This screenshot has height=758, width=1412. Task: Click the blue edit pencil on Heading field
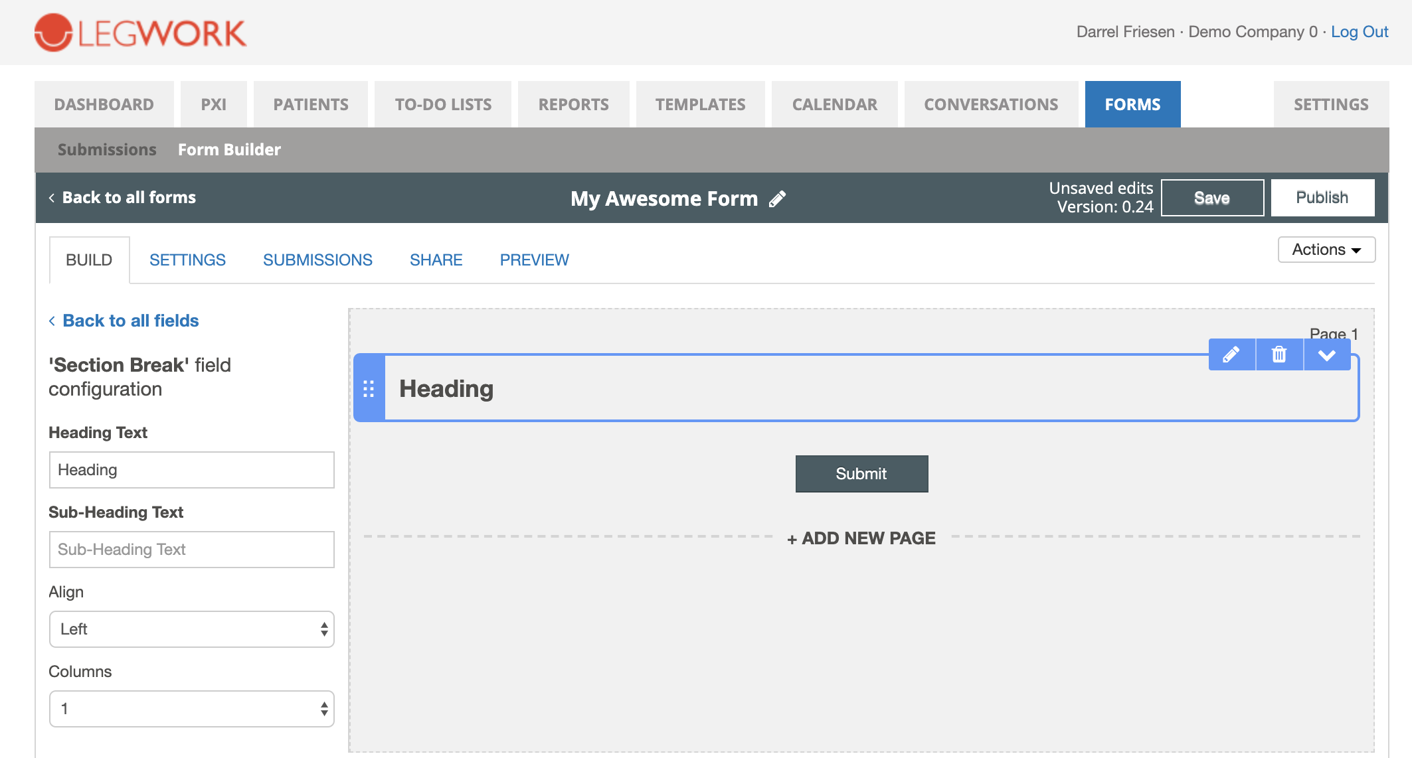click(1231, 354)
